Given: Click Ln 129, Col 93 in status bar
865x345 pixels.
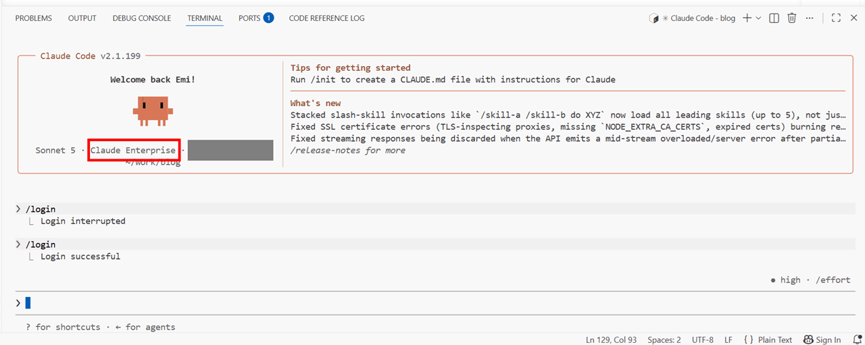Looking at the screenshot, I should click(x=611, y=340).
